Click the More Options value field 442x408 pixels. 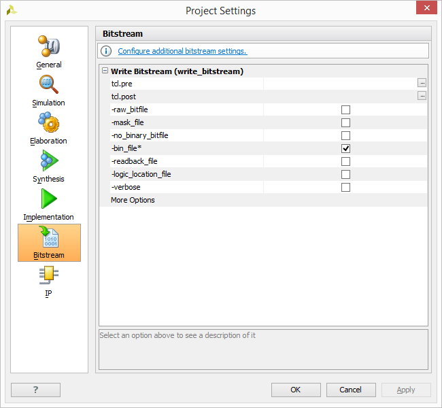(345, 200)
